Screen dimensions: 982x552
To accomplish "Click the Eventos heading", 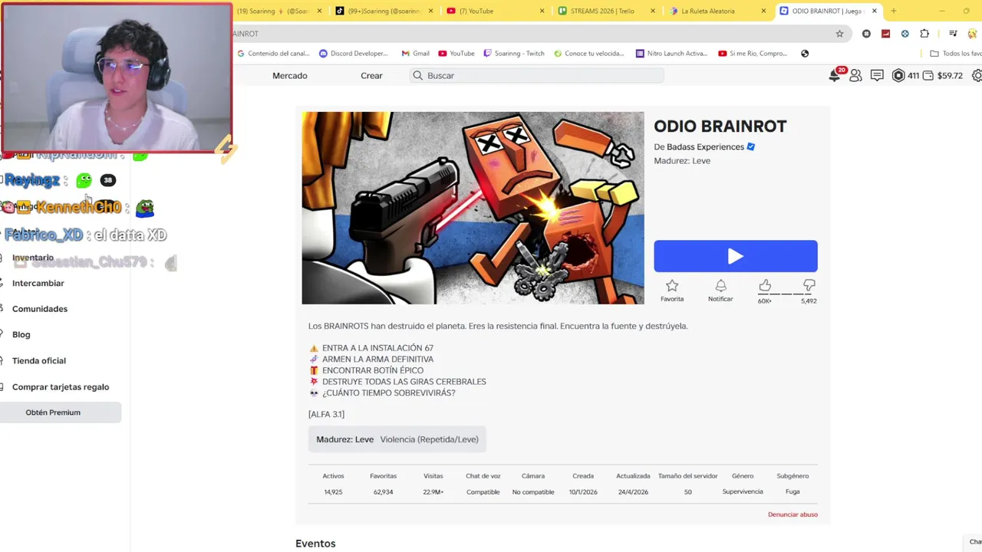I will (x=315, y=544).
